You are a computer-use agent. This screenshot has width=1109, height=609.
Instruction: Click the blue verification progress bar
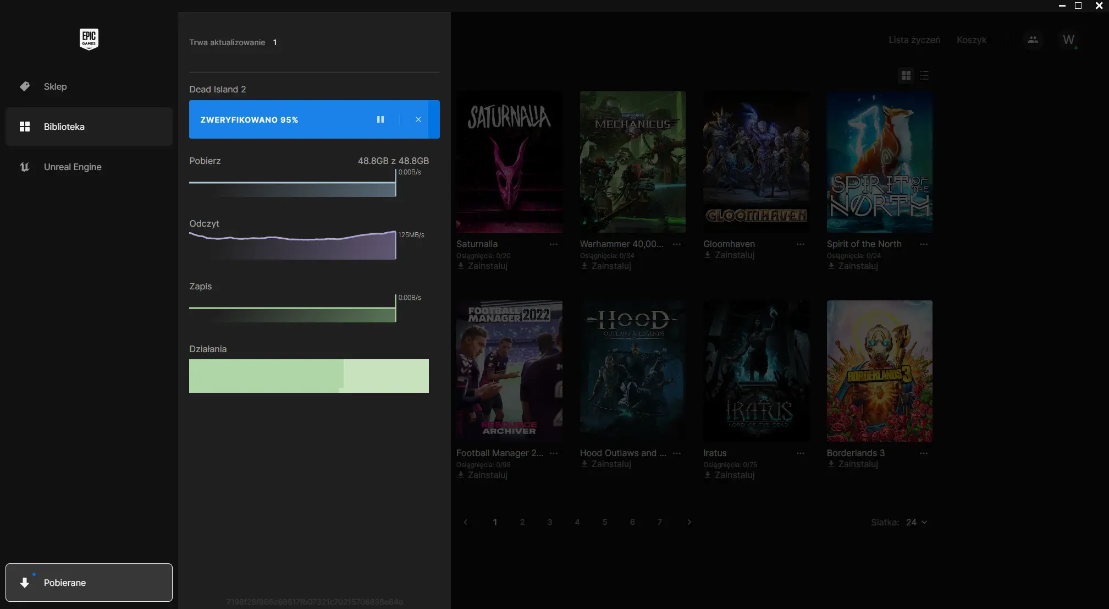[x=315, y=119]
